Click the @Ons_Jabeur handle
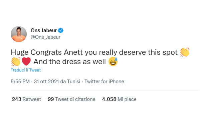The height and width of the screenshot is (136, 205). click(45, 37)
